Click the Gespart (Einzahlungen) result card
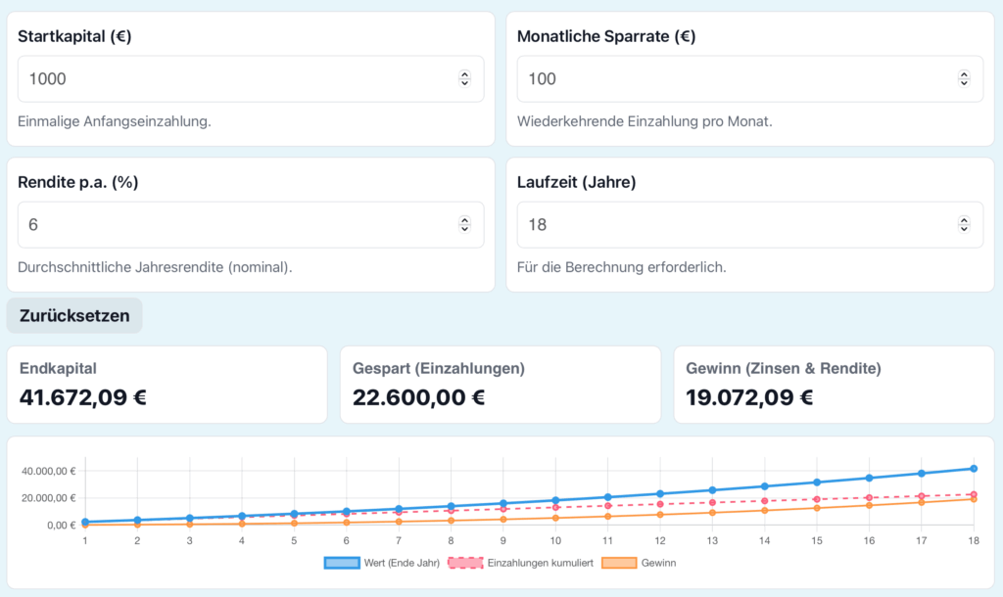The width and height of the screenshot is (1003, 597). point(500,384)
